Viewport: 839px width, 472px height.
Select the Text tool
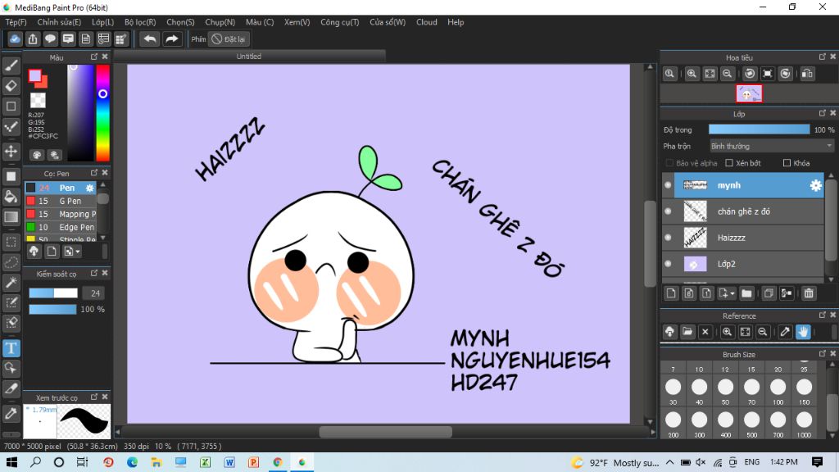pyautogui.click(x=11, y=348)
